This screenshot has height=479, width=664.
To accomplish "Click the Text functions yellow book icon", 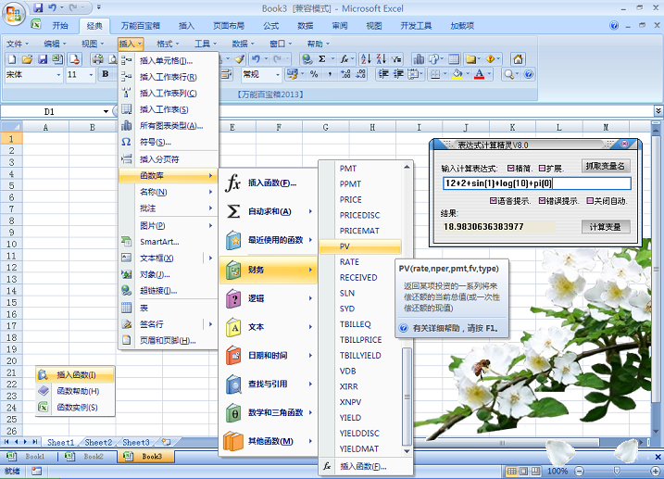I will pos(233,327).
